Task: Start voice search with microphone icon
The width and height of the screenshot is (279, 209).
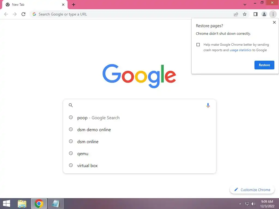Action: point(208,105)
